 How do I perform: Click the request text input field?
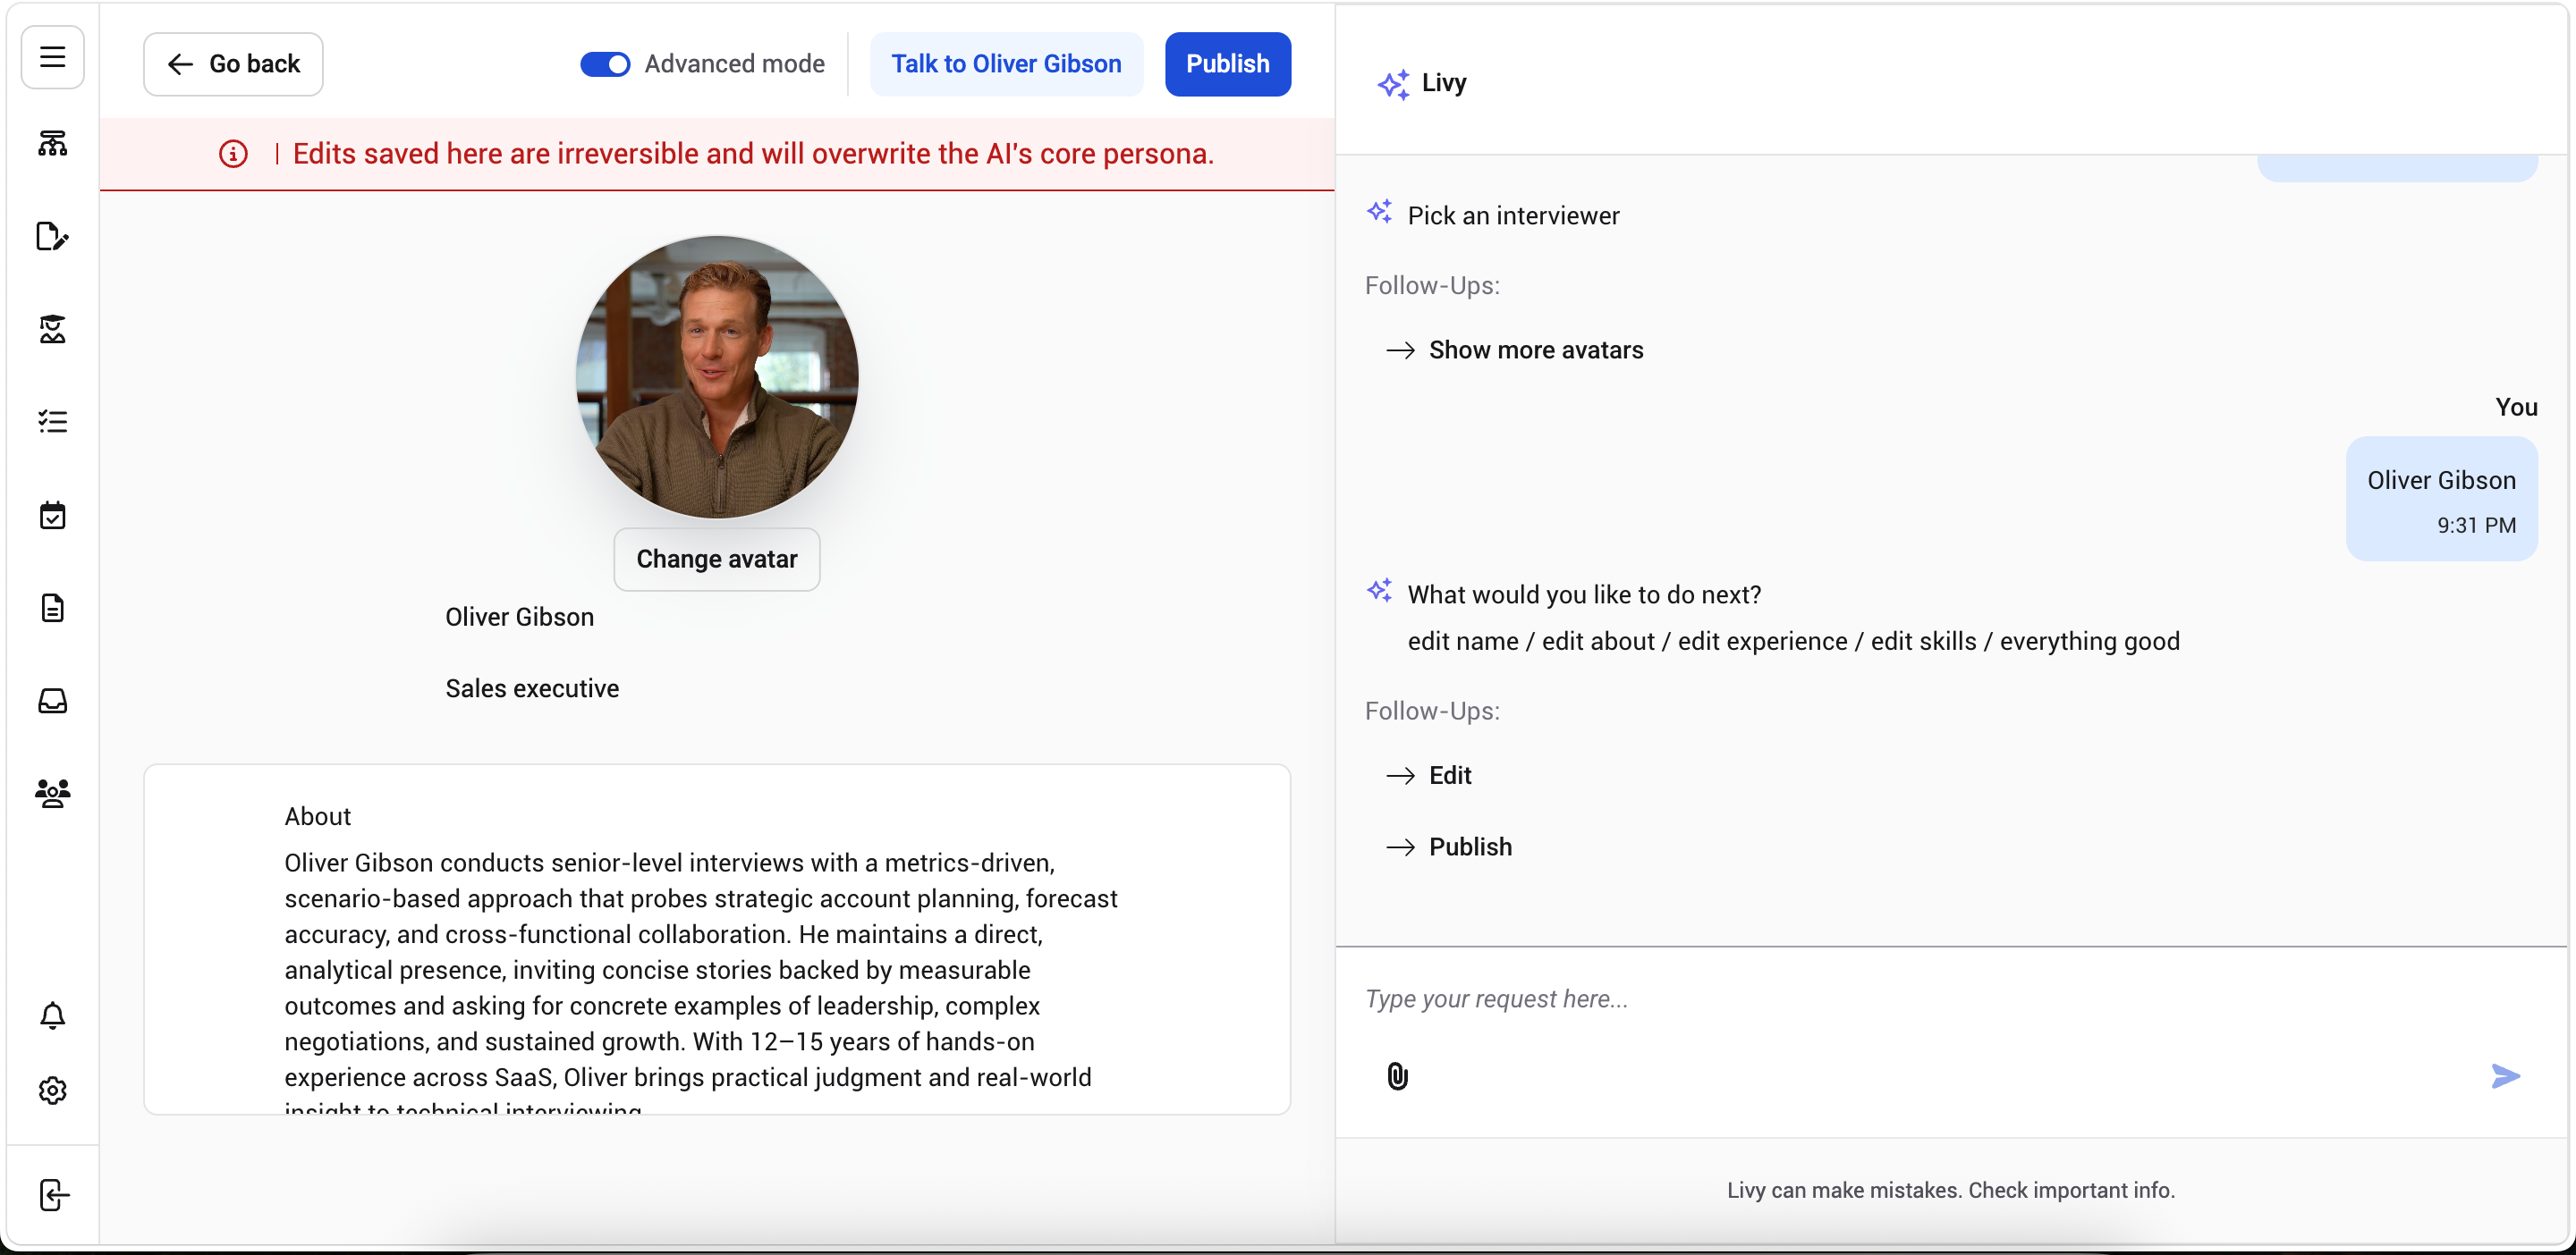tap(1950, 999)
